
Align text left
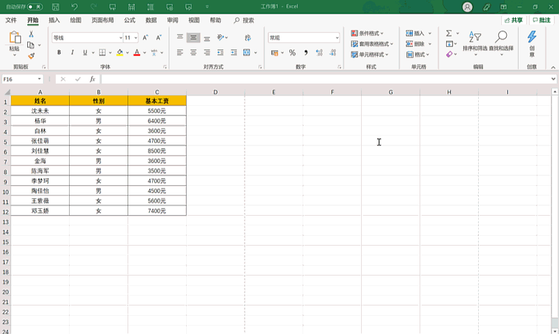point(180,52)
